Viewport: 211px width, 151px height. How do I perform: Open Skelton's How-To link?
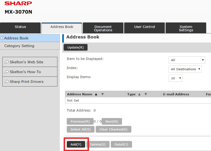pos(30,72)
